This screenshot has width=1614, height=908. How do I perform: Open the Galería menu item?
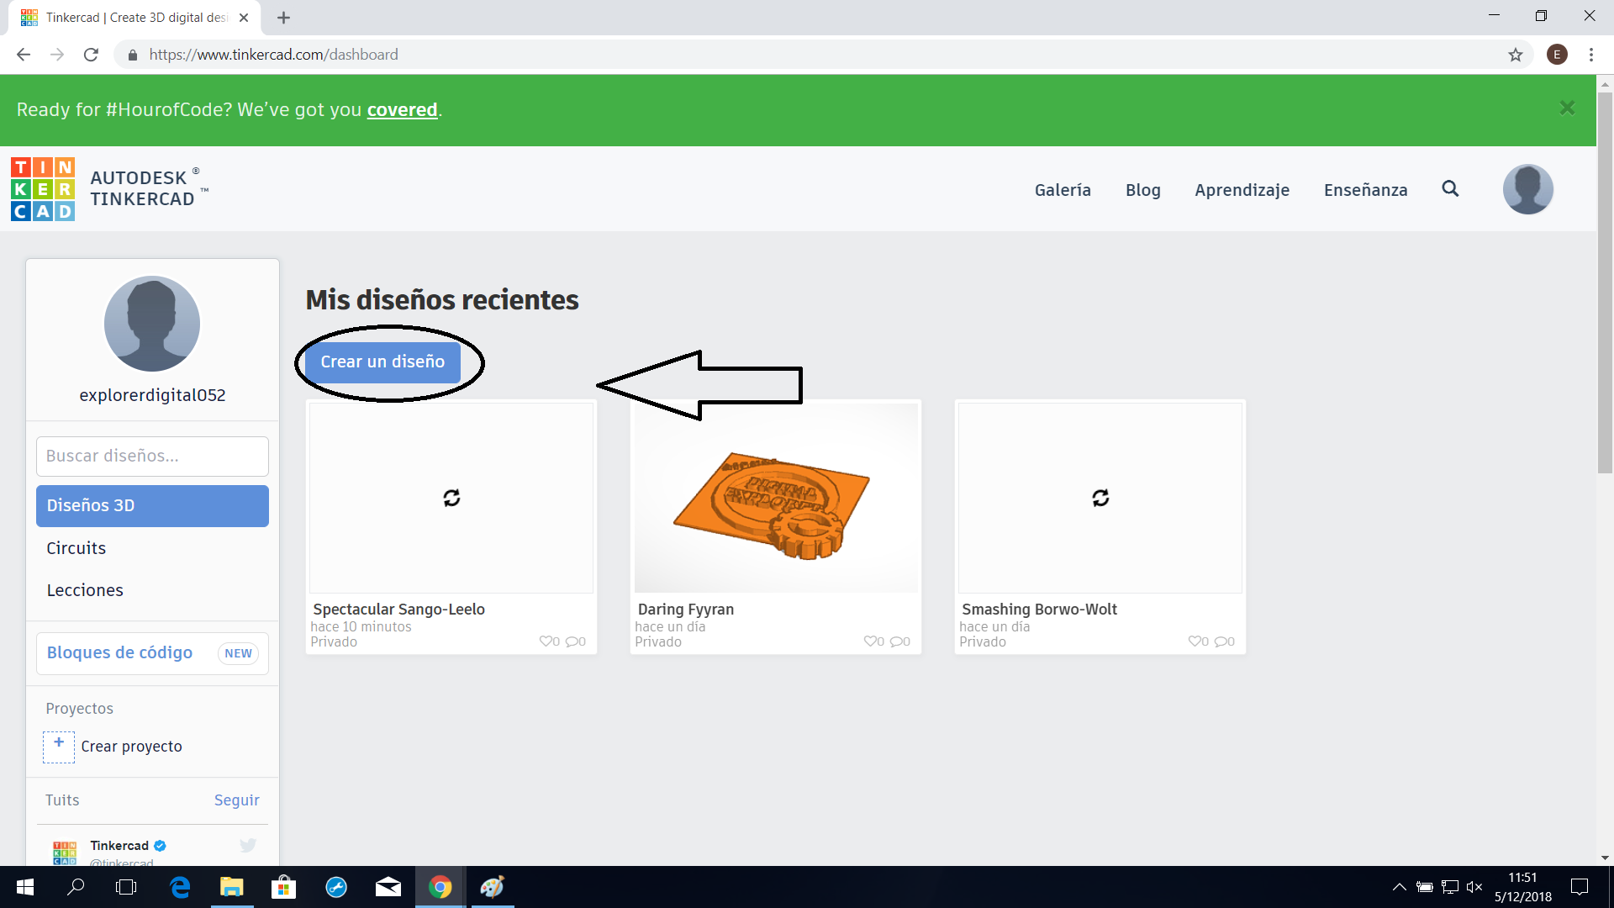click(1063, 190)
